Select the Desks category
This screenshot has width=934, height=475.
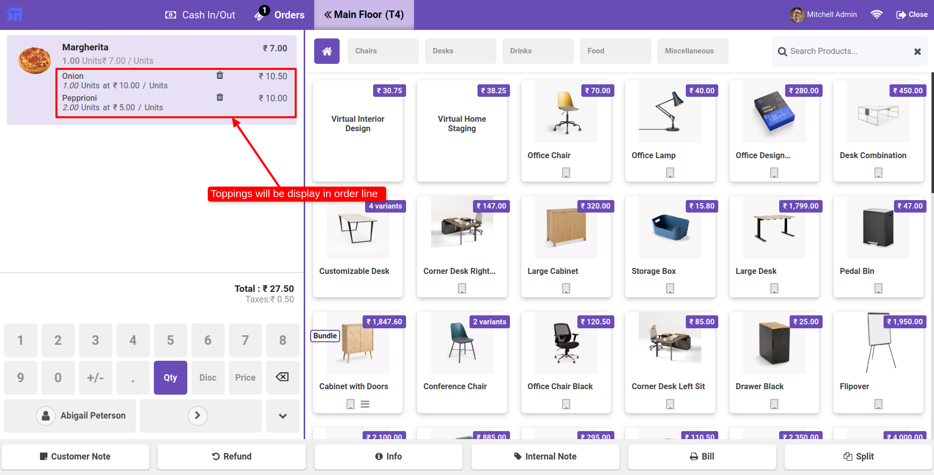click(461, 51)
